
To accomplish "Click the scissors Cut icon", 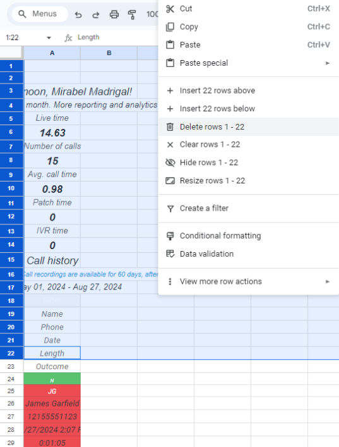I will [x=170, y=9].
